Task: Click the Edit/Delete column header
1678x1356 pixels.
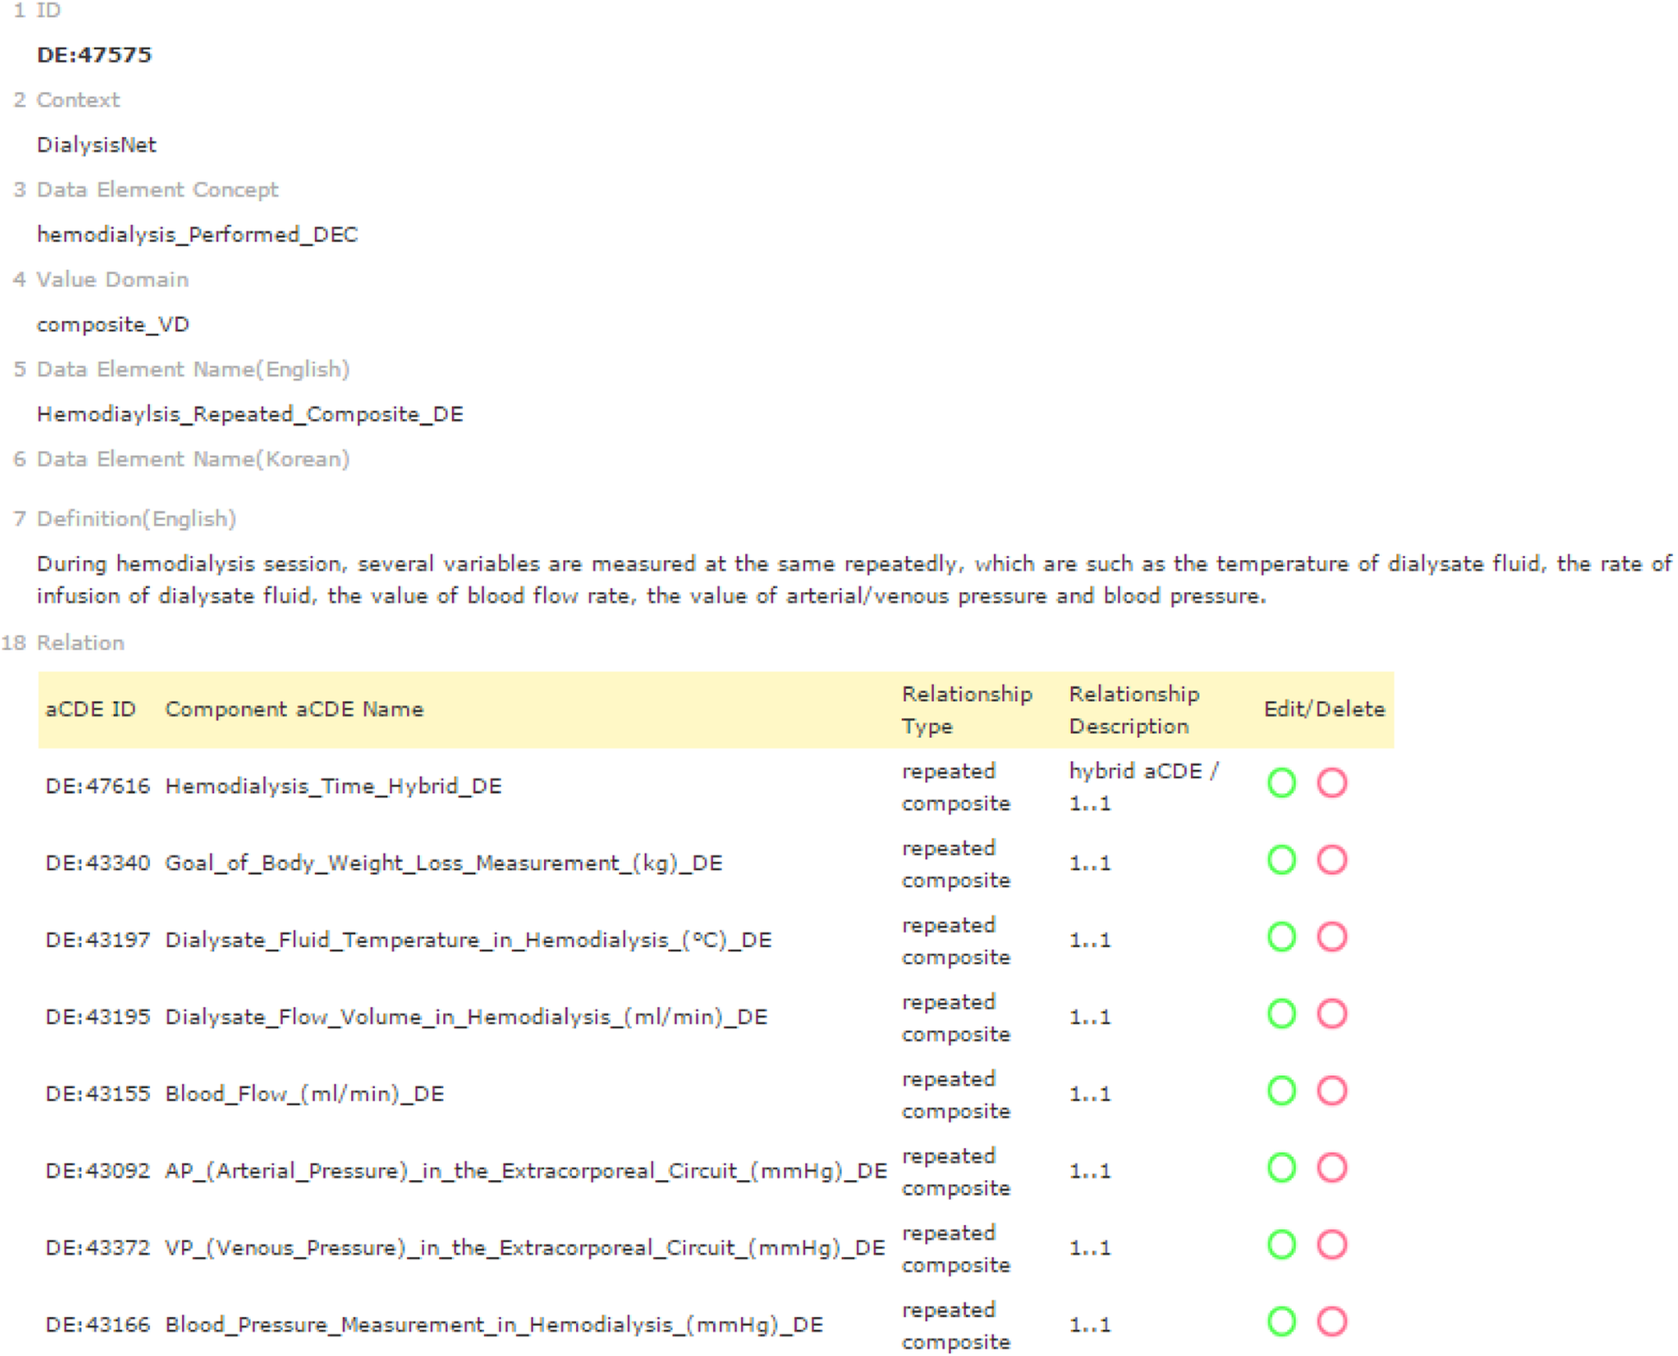Action: (x=1324, y=709)
